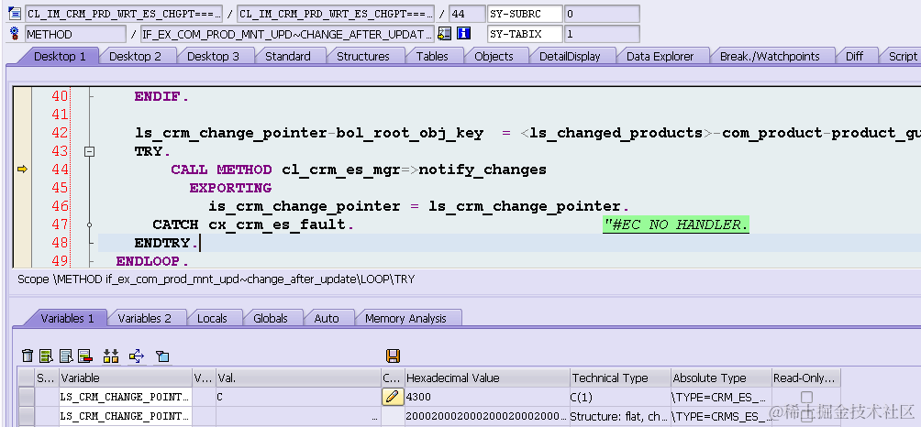Click the Variable column header
This screenshot has width=921, height=427.
click(x=126, y=378)
